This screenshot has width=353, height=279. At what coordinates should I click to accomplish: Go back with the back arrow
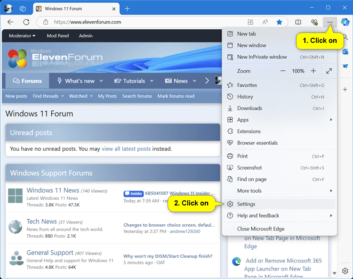[10, 22]
